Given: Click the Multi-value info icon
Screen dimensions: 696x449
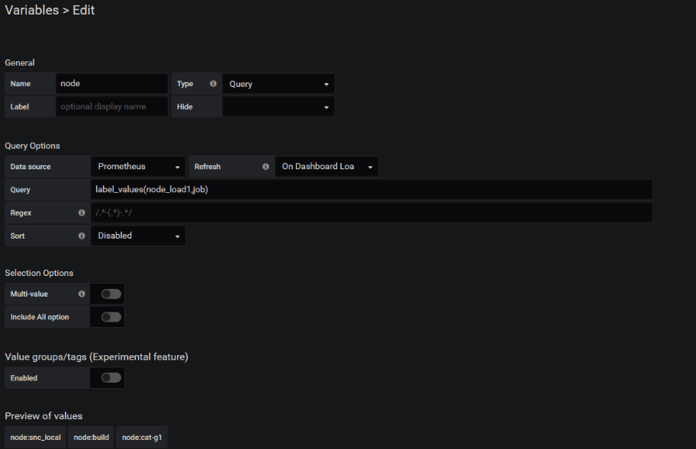Looking at the screenshot, I should [82, 293].
